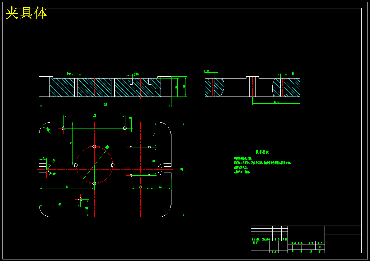The image size is (370, 261).
Task: Select the 77.5 dimension in the side view
Action: click(276, 102)
